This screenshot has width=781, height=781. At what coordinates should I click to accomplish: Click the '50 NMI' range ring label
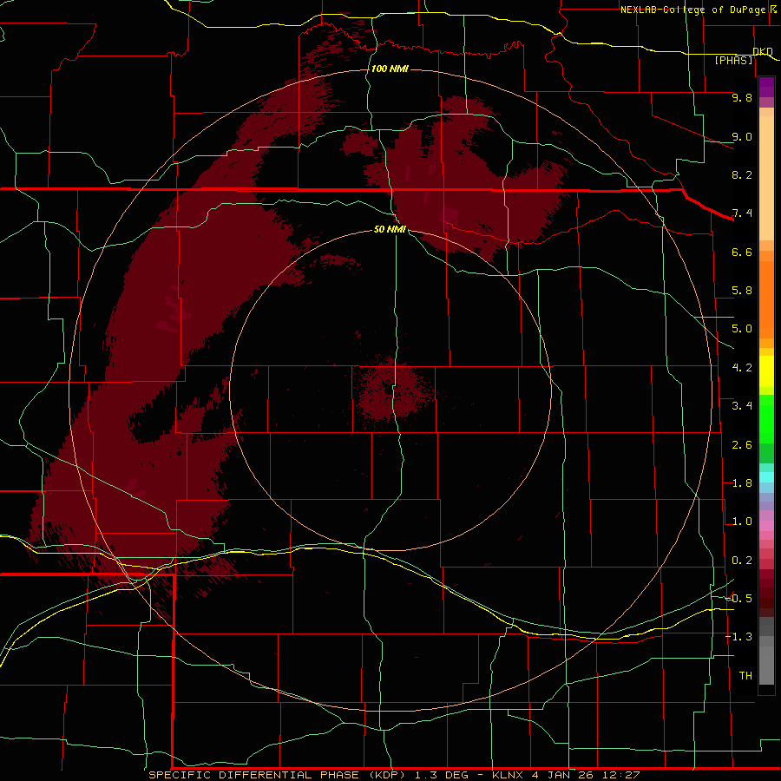pos(390,230)
